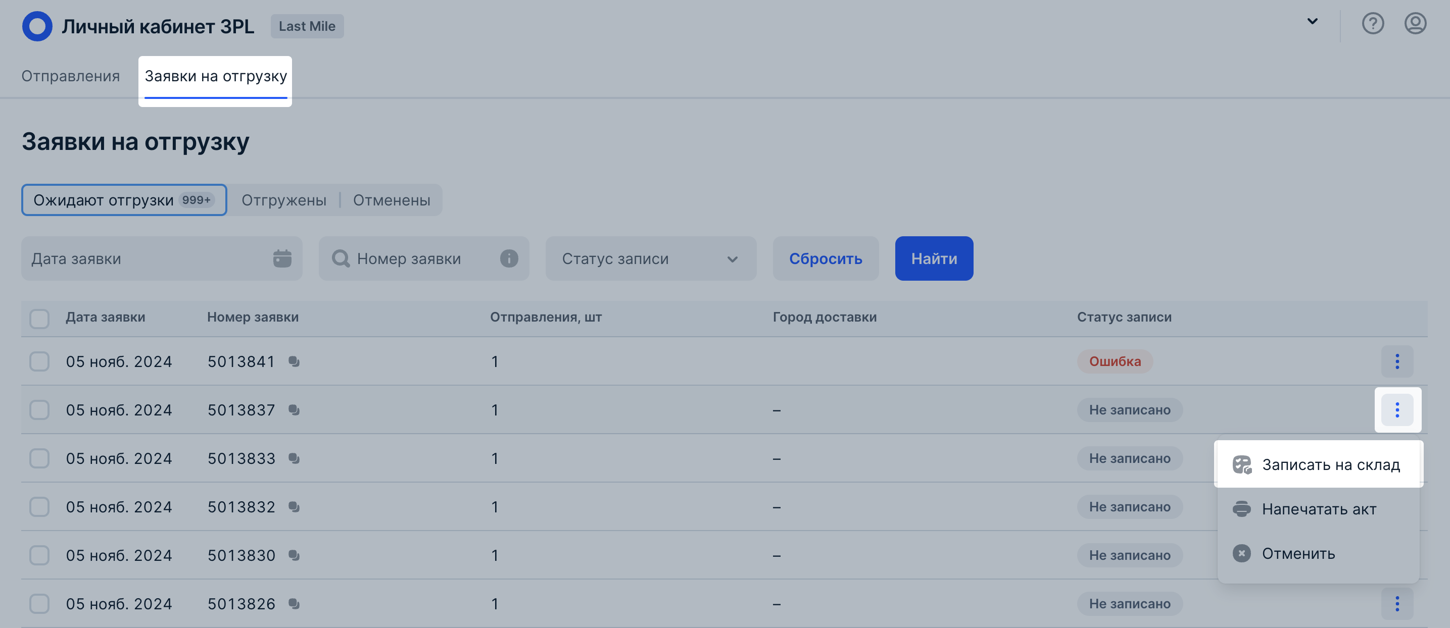Click the Отправления, шт column header
The image size is (1450, 628).
[546, 317]
